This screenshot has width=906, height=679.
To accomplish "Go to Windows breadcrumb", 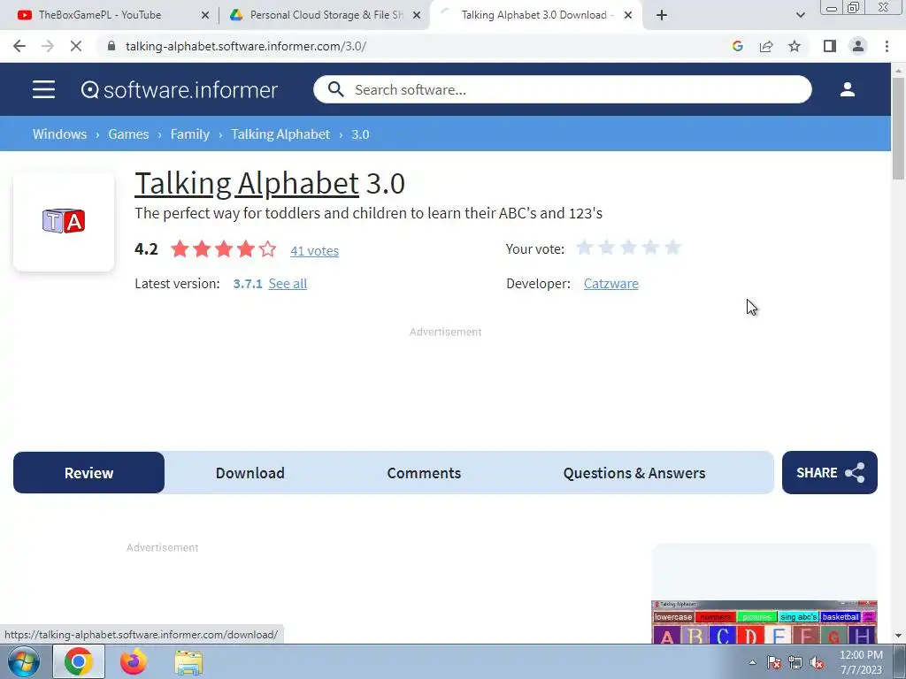I will click(x=59, y=134).
